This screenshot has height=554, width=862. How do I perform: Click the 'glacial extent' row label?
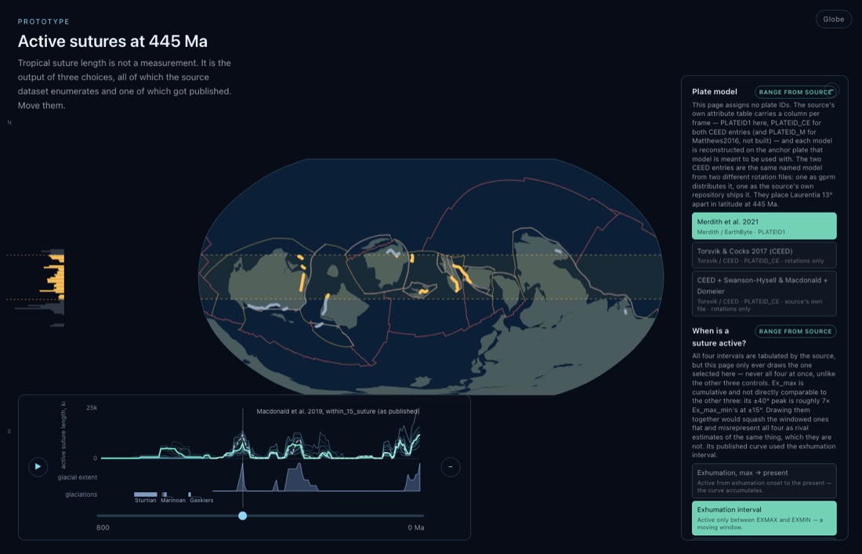click(78, 477)
